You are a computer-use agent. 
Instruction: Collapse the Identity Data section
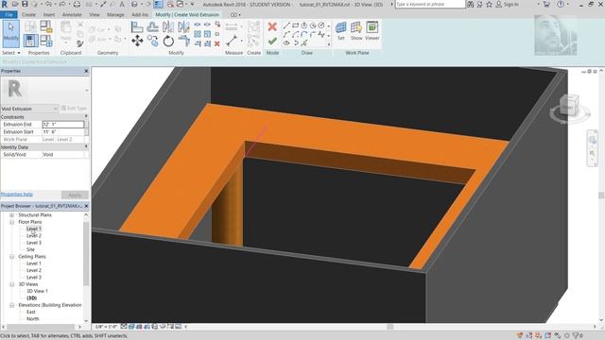coord(86,147)
